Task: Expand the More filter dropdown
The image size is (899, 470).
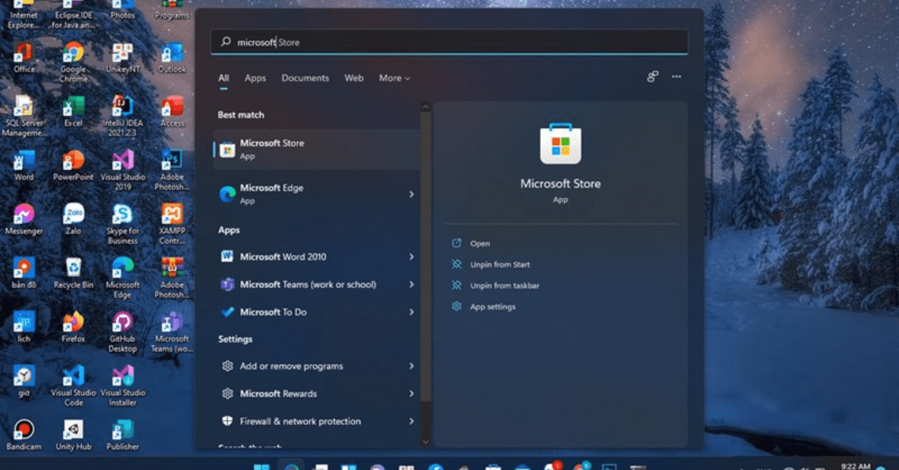Action: pyautogui.click(x=394, y=78)
